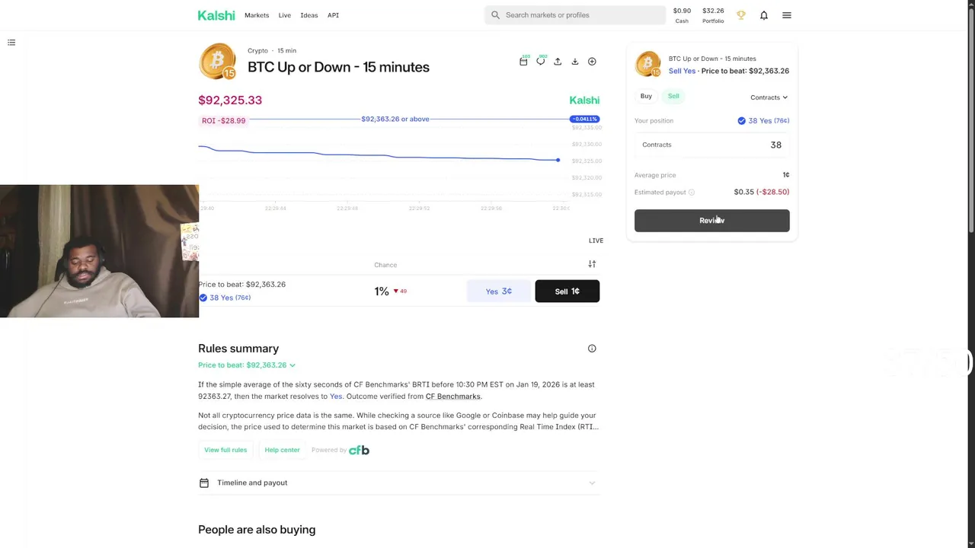Go to the Live nav item
This screenshot has height=548, width=975.
pos(284,15)
